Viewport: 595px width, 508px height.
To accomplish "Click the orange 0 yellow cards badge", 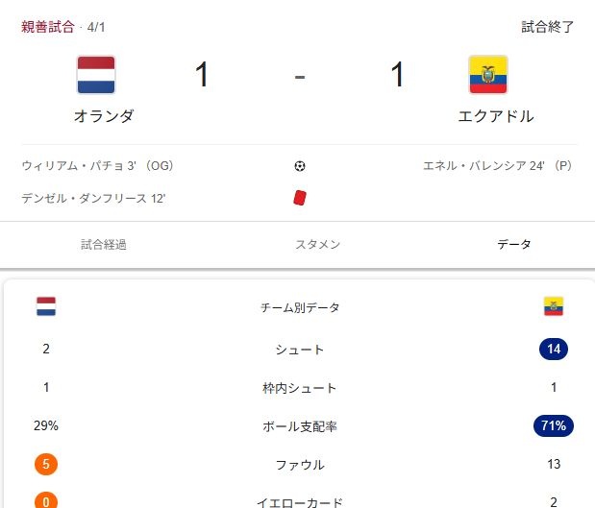I will [x=45, y=501].
